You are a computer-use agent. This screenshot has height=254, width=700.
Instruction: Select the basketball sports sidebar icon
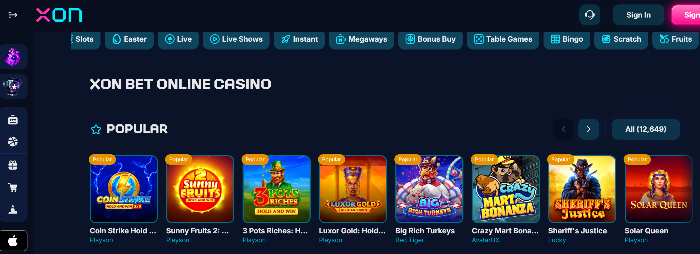(x=13, y=142)
